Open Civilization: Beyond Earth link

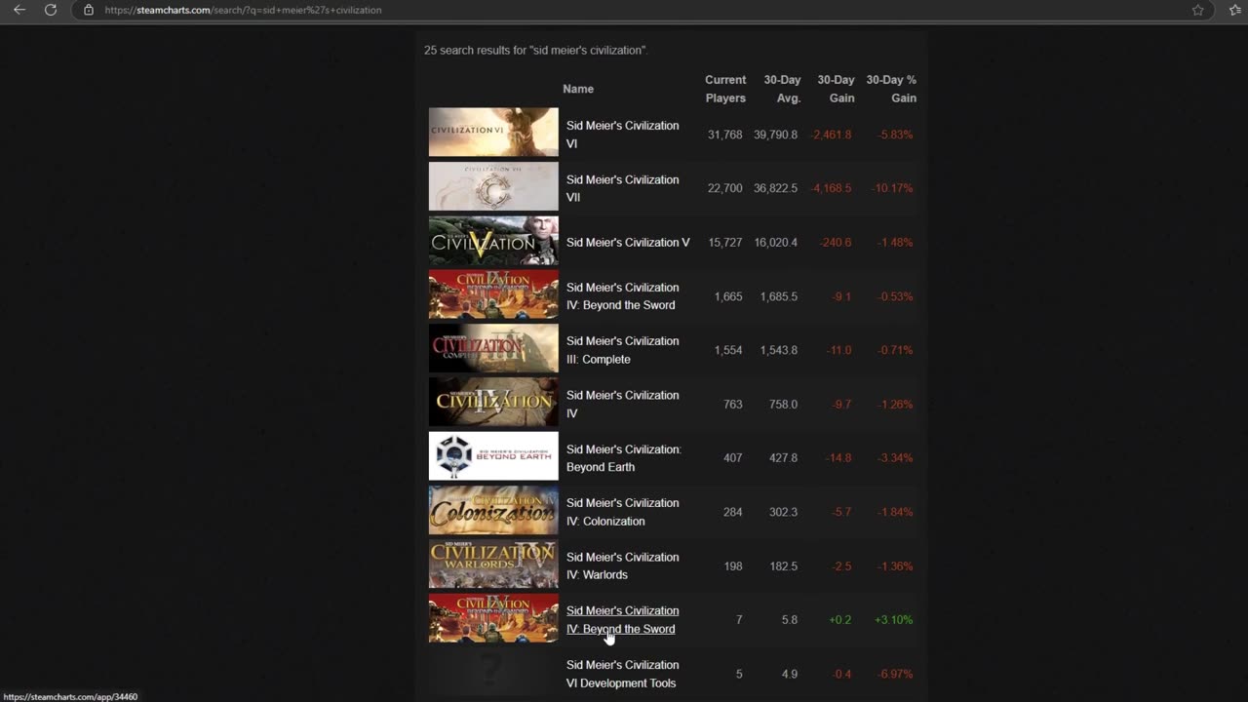624,458
